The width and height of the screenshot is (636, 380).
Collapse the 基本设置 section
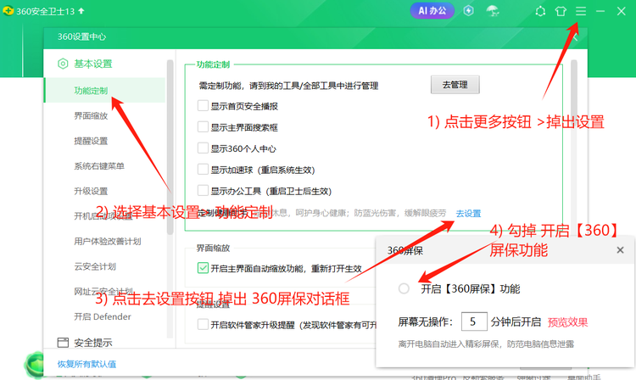[93, 64]
